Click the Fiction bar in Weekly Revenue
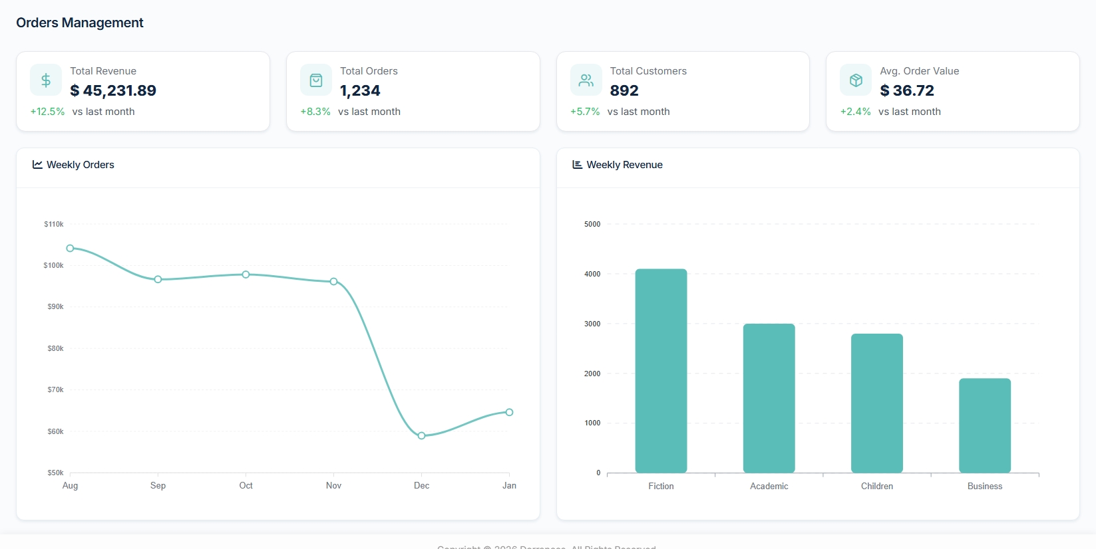The width and height of the screenshot is (1096, 549). (x=661, y=371)
